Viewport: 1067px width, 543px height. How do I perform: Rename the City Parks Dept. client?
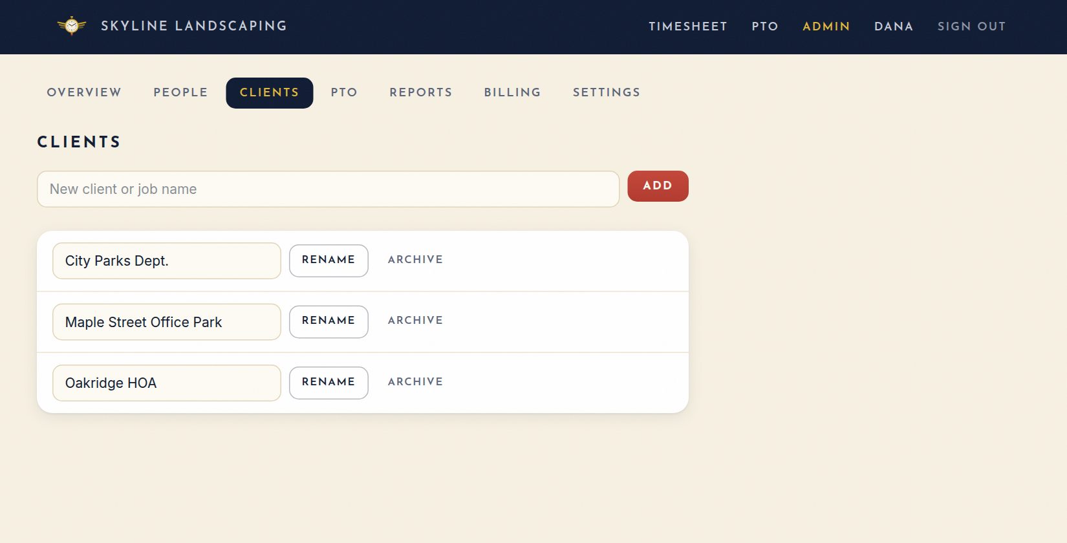click(329, 261)
